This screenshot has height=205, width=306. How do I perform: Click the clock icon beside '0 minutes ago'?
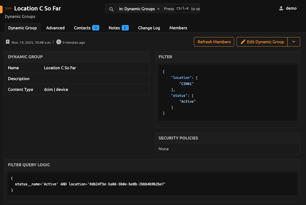point(59,42)
